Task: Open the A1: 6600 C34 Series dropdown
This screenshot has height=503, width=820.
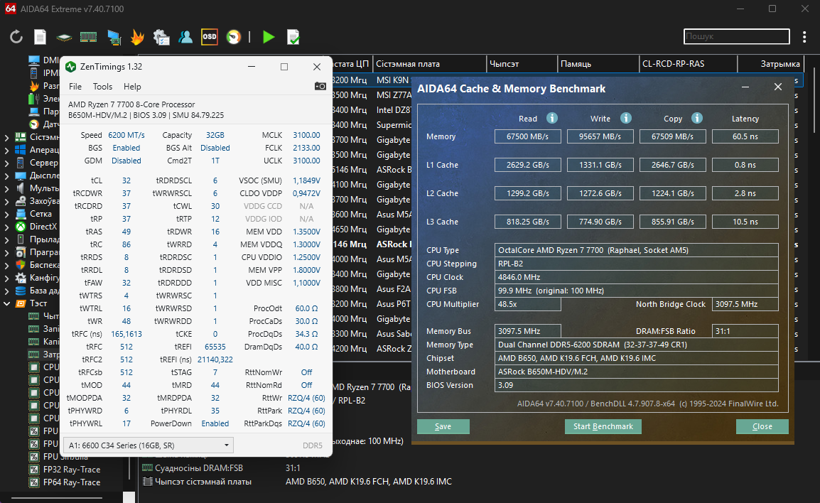Action: click(x=148, y=445)
